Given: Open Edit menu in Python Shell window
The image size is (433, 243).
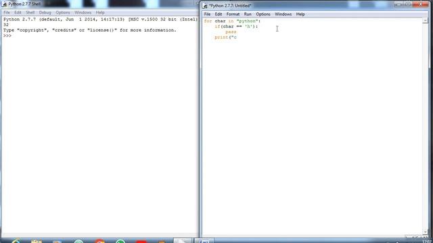Looking at the screenshot, I should tap(18, 13).
